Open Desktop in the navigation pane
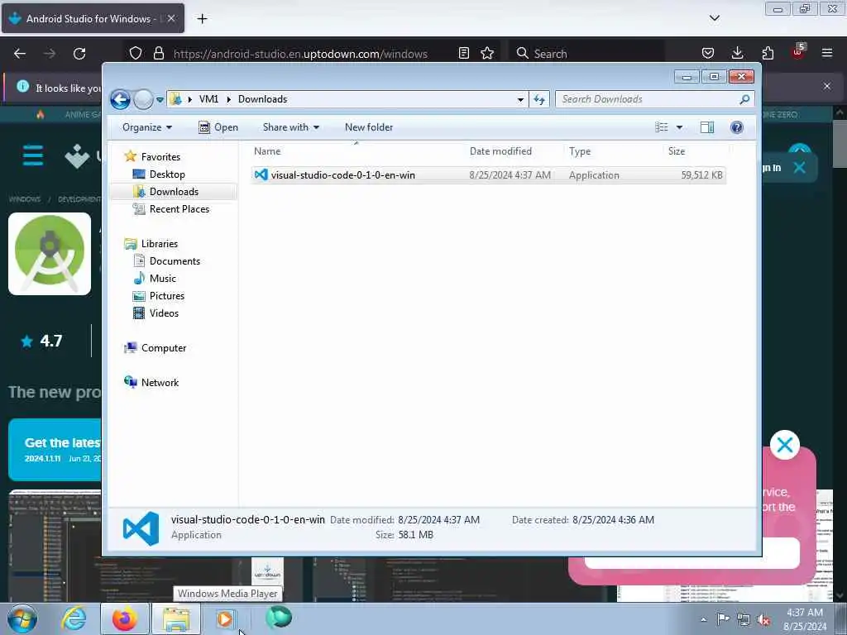The height and width of the screenshot is (635, 847). [x=167, y=174]
